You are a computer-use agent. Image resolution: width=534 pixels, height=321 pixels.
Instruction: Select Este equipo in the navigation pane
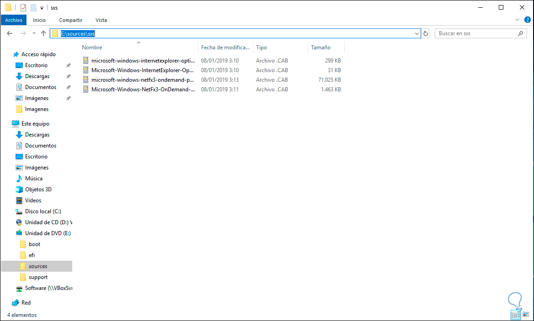click(x=35, y=124)
